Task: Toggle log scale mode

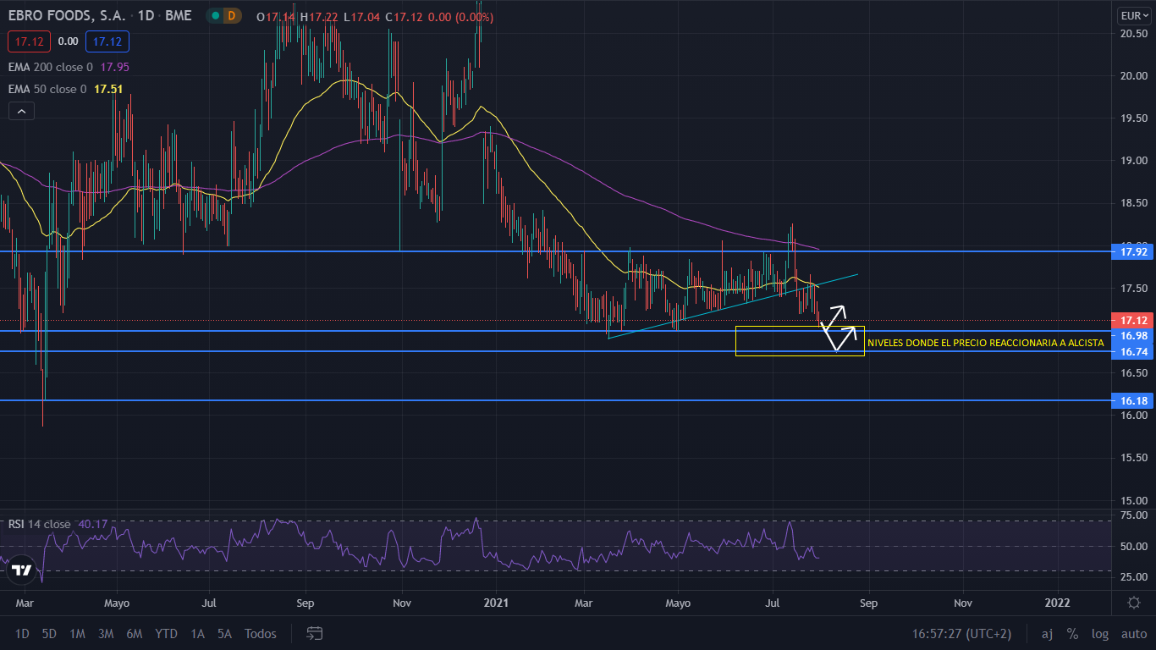Action: pyautogui.click(x=1099, y=633)
